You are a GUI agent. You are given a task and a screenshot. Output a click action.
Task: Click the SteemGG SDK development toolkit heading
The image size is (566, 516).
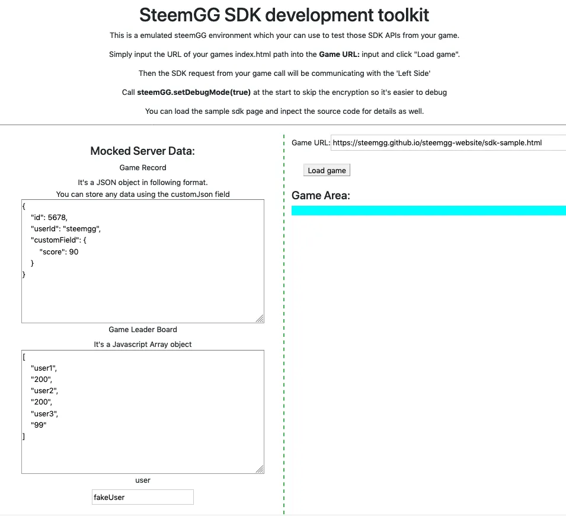284,15
